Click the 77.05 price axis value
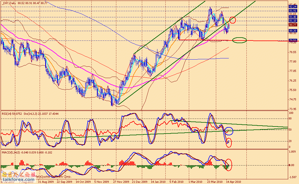The width and height of the screenshot is (299, 184). tap(293, 71)
